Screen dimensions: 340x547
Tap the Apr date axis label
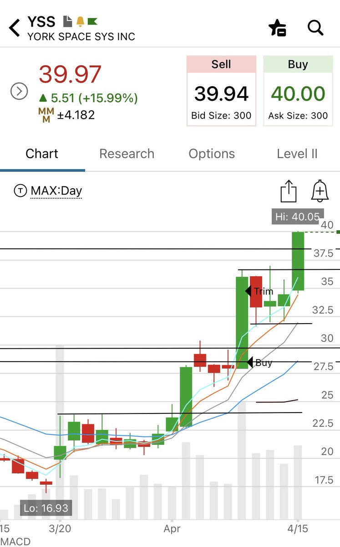(172, 529)
